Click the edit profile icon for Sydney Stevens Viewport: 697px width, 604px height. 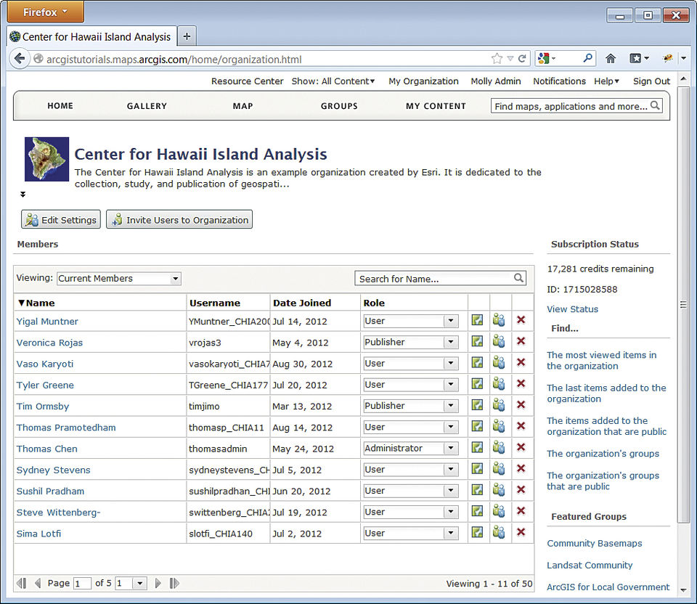coord(478,468)
